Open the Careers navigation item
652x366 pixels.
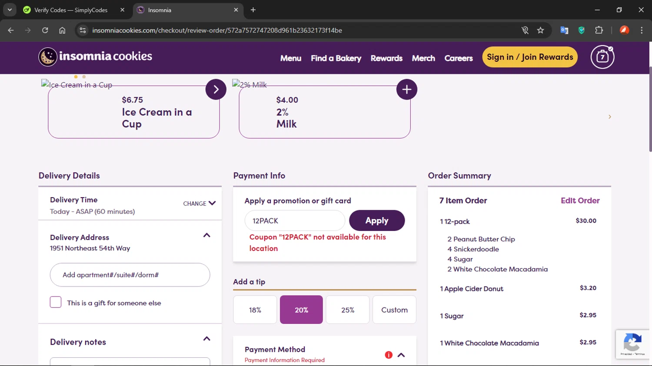click(x=459, y=58)
